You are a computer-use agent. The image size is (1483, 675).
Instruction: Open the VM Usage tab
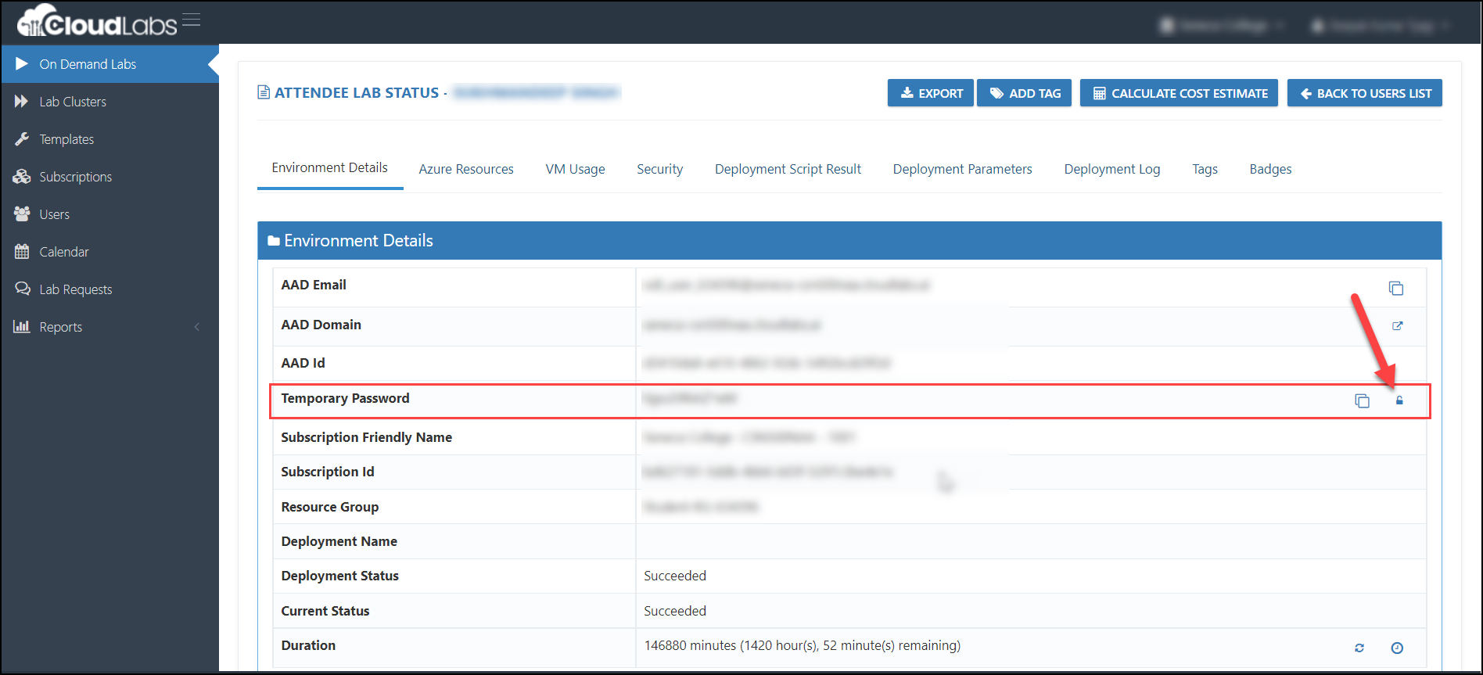(576, 169)
